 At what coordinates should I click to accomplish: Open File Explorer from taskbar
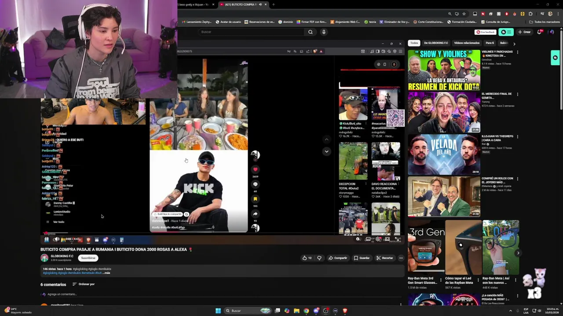(x=296, y=311)
